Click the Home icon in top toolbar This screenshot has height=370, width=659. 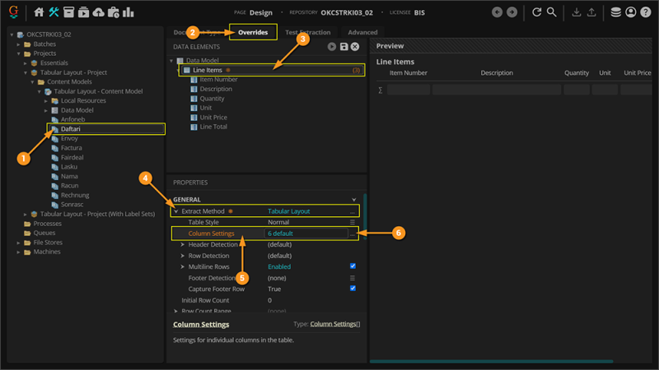[x=40, y=12]
